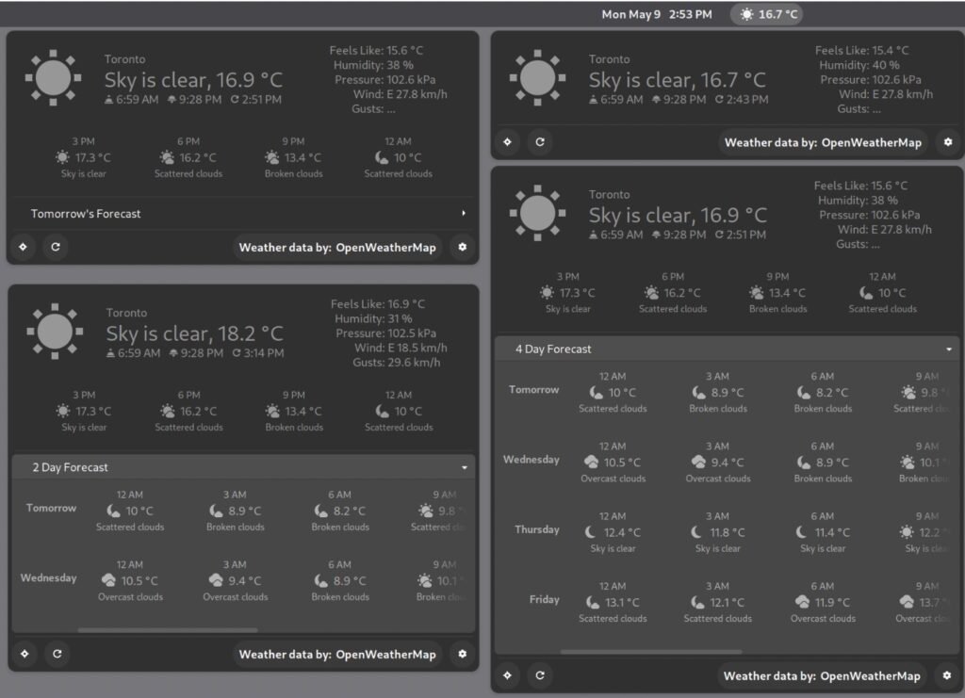Viewport: 965px width, 698px height.
Task: Click horizontal scrollbar in 2 Day Forecast
Action: (168, 630)
